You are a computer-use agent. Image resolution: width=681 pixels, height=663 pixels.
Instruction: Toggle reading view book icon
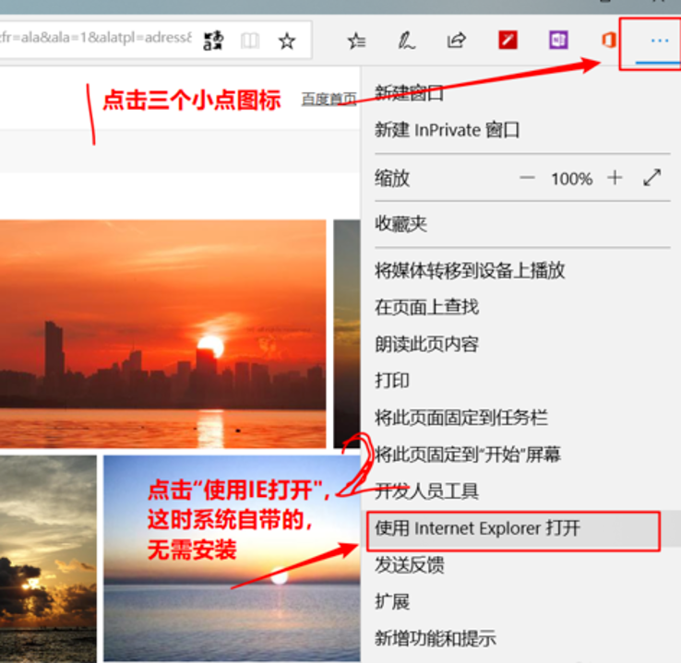(x=249, y=41)
